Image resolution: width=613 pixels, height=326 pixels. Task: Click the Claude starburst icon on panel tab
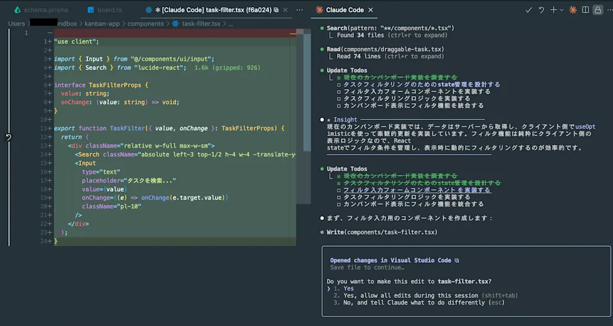[x=320, y=10]
